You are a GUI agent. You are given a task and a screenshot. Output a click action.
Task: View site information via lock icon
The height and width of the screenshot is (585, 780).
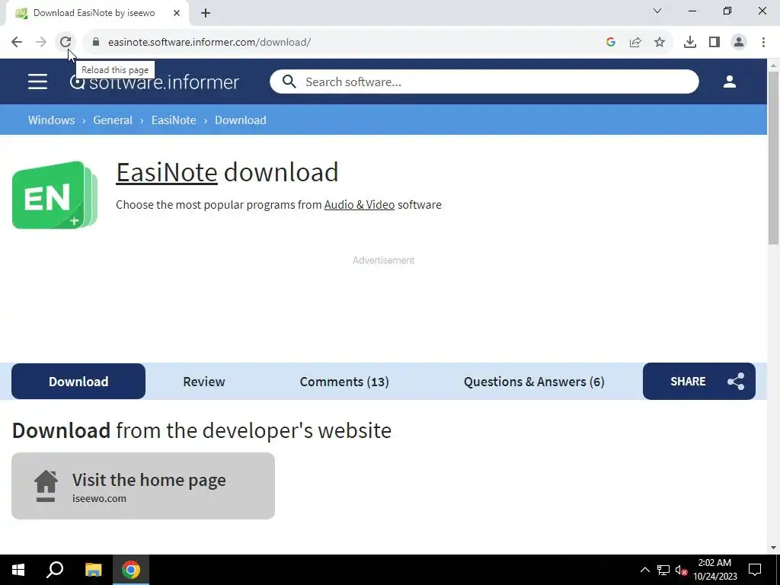click(96, 43)
